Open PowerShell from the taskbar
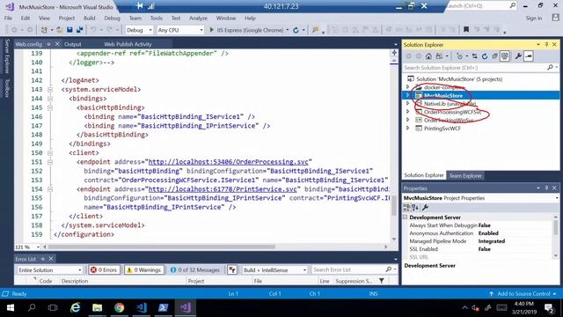 [x=164, y=307]
